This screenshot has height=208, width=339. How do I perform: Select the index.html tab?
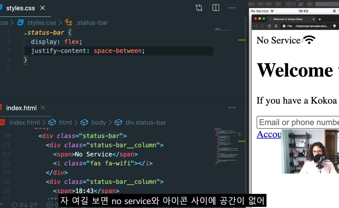coord(21,108)
